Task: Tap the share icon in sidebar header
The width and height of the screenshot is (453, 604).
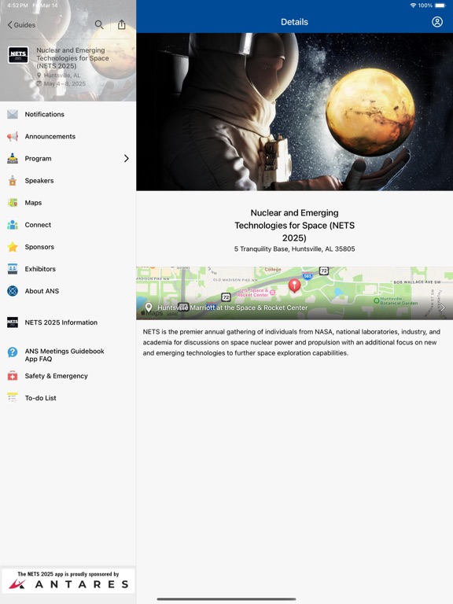Action: [122, 24]
